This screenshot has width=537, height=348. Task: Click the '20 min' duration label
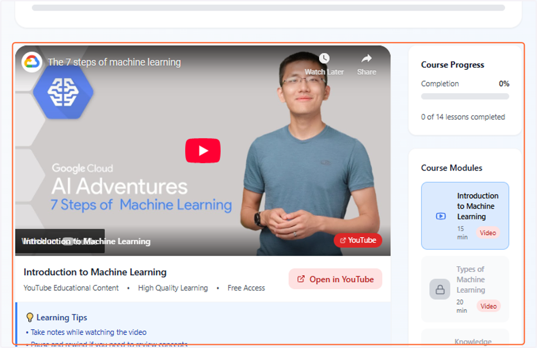click(462, 306)
